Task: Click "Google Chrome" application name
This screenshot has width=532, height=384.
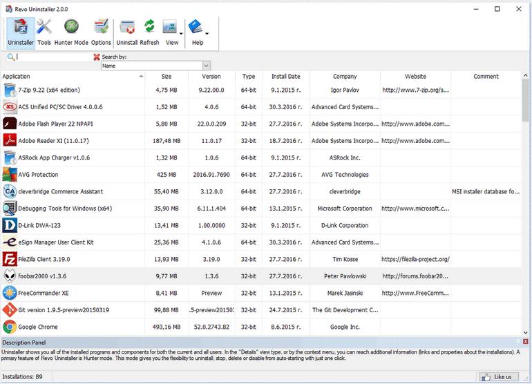Action: pyautogui.click(x=38, y=327)
